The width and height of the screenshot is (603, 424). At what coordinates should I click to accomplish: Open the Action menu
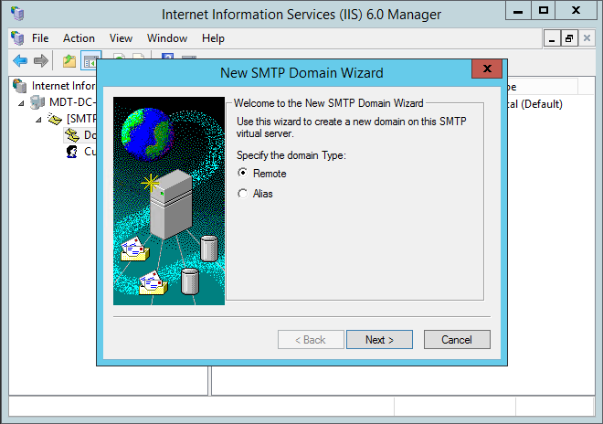(x=79, y=38)
